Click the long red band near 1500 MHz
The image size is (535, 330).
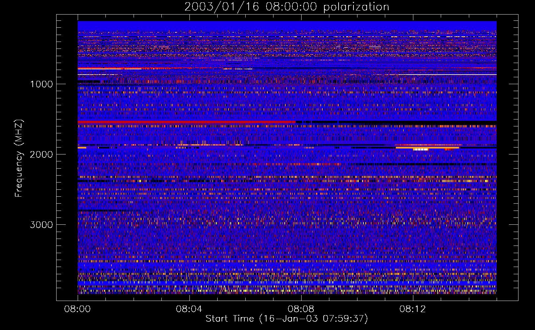click(x=186, y=122)
